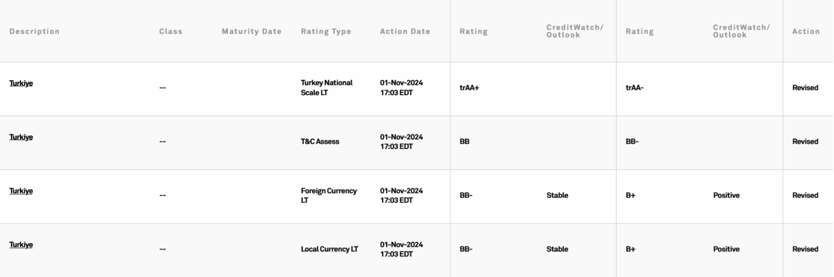834x277 pixels.
Task: Select the trAA+ rating cell
Action: click(x=469, y=88)
